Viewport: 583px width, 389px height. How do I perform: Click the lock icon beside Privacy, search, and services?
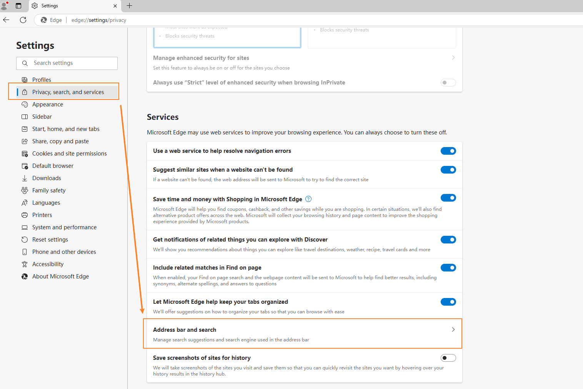pyautogui.click(x=25, y=92)
